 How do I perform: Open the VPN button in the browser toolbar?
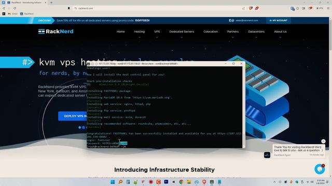tap(320, 8)
